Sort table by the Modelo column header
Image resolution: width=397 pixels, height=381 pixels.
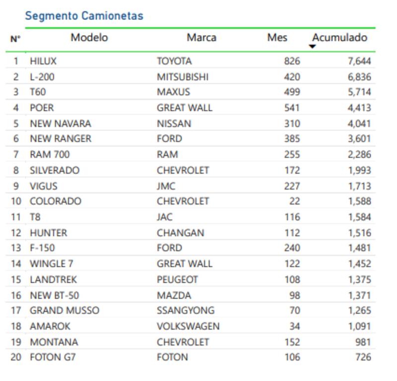pos(89,37)
